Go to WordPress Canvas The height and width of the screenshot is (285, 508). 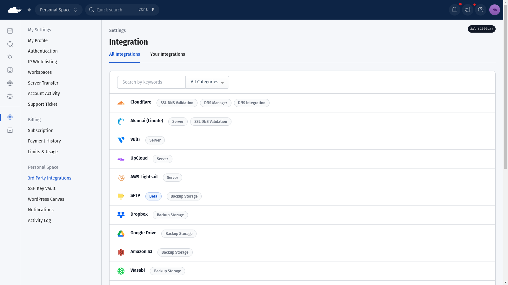46,199
